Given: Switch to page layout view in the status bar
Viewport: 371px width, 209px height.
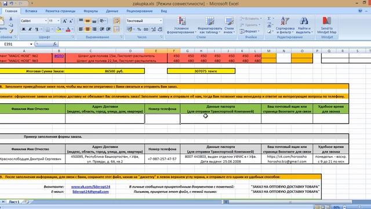Looking at the screenshot, I should pyautogui.click(x=323, y=207).
